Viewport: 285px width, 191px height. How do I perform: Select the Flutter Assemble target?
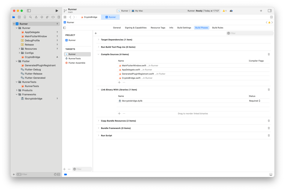(77, 63)
